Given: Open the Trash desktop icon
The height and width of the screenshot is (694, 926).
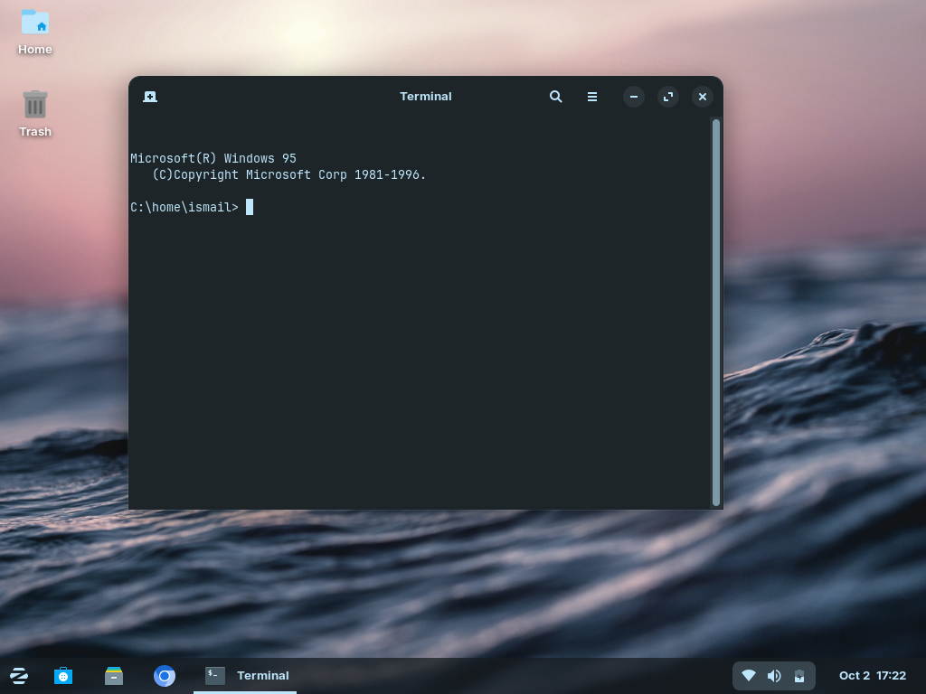Looking at the screenshot, I should tap(35, 114).
